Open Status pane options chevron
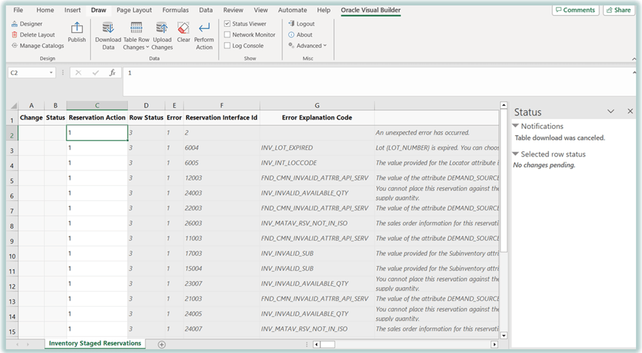This screenshot has width=642, height=353. (611, 111)
